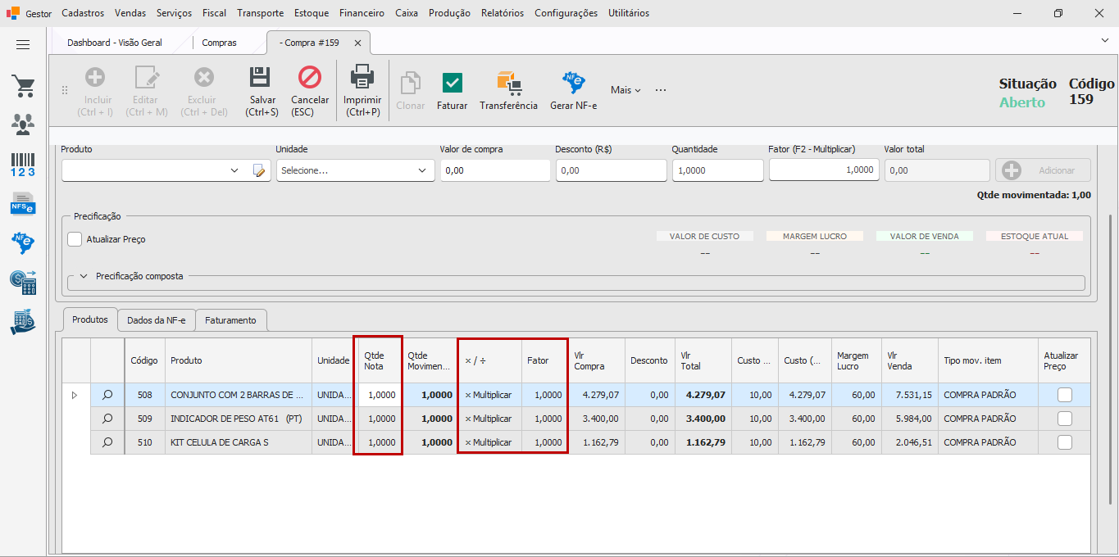Open the magnifier for product 509

(x=107, y=419)
